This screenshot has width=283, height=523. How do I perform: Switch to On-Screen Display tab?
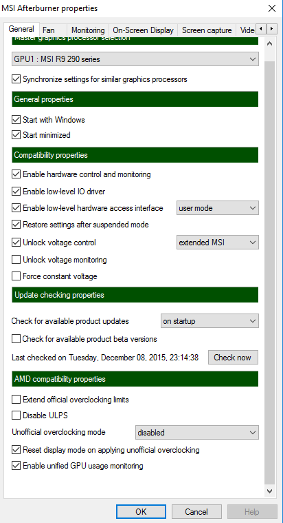(x=143, y=30)
